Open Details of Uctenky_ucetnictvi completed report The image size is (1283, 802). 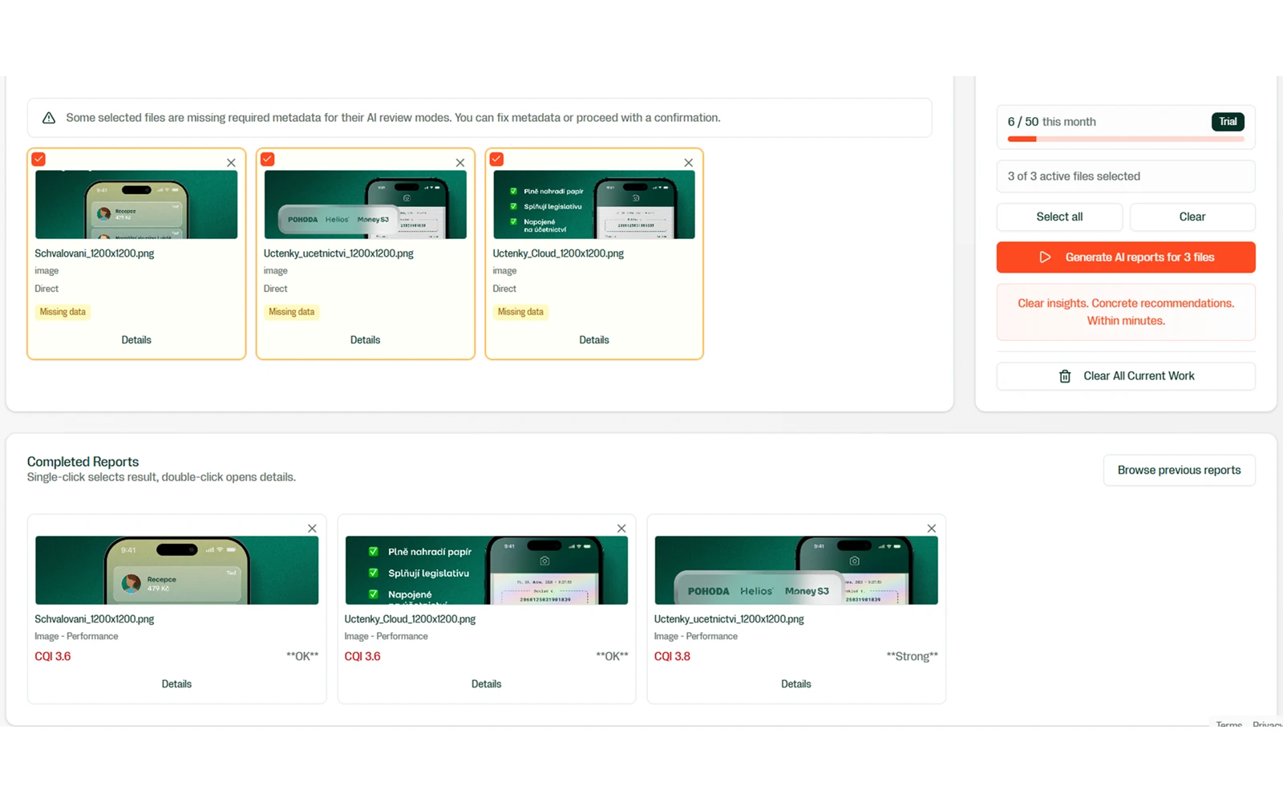tap(796, 684)
